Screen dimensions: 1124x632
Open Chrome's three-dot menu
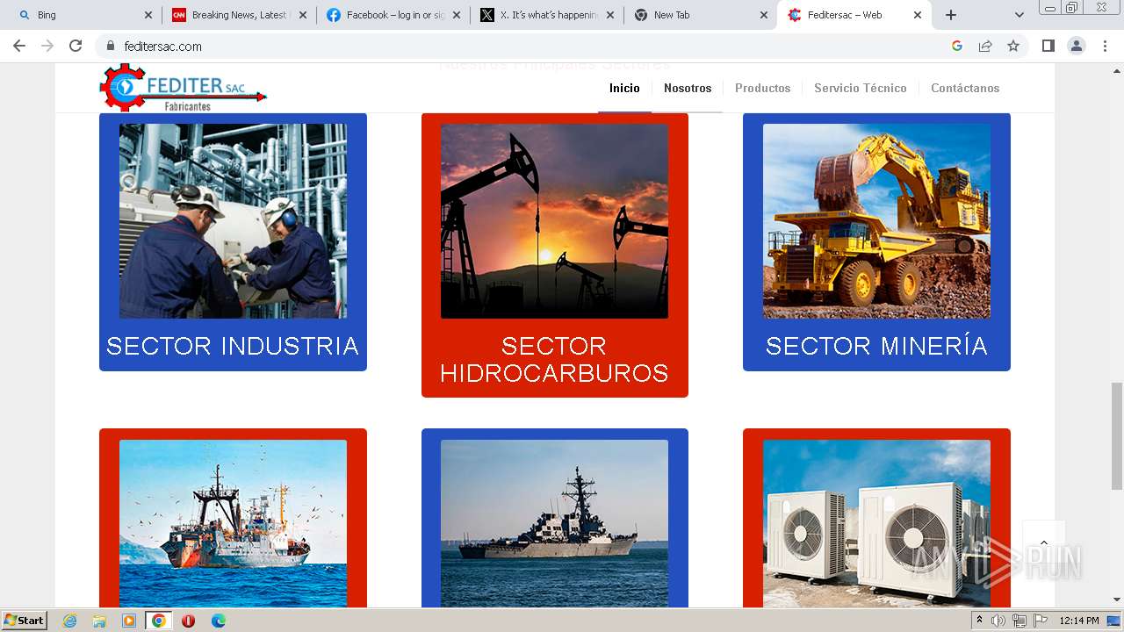(1105, 46)
